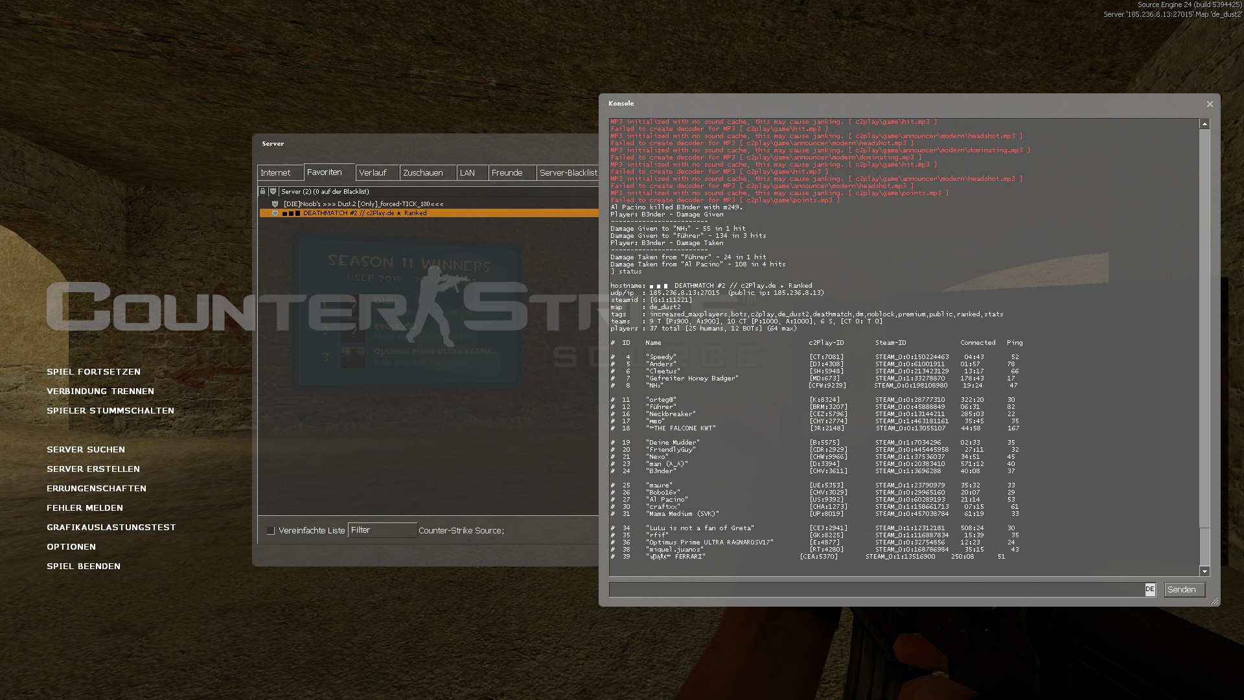The height and width of the screenshot is (700, 1244).
Task: Open the Freunde tab
Action: tap(507, 173)
